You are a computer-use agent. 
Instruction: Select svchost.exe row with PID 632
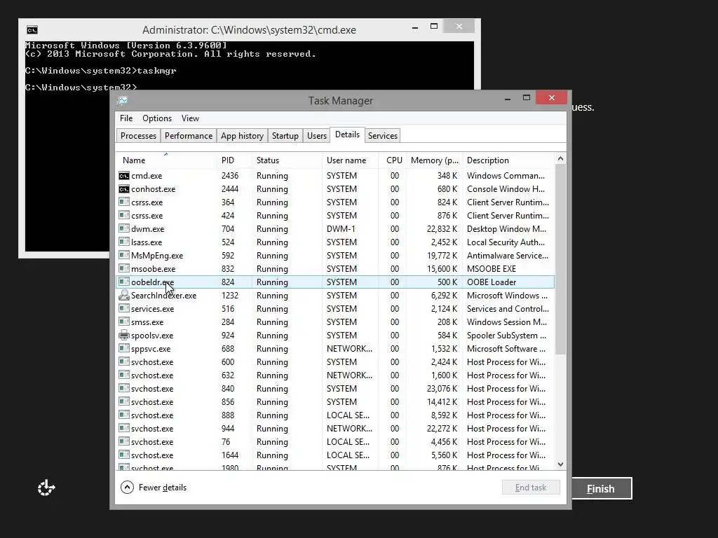point(335,375)
